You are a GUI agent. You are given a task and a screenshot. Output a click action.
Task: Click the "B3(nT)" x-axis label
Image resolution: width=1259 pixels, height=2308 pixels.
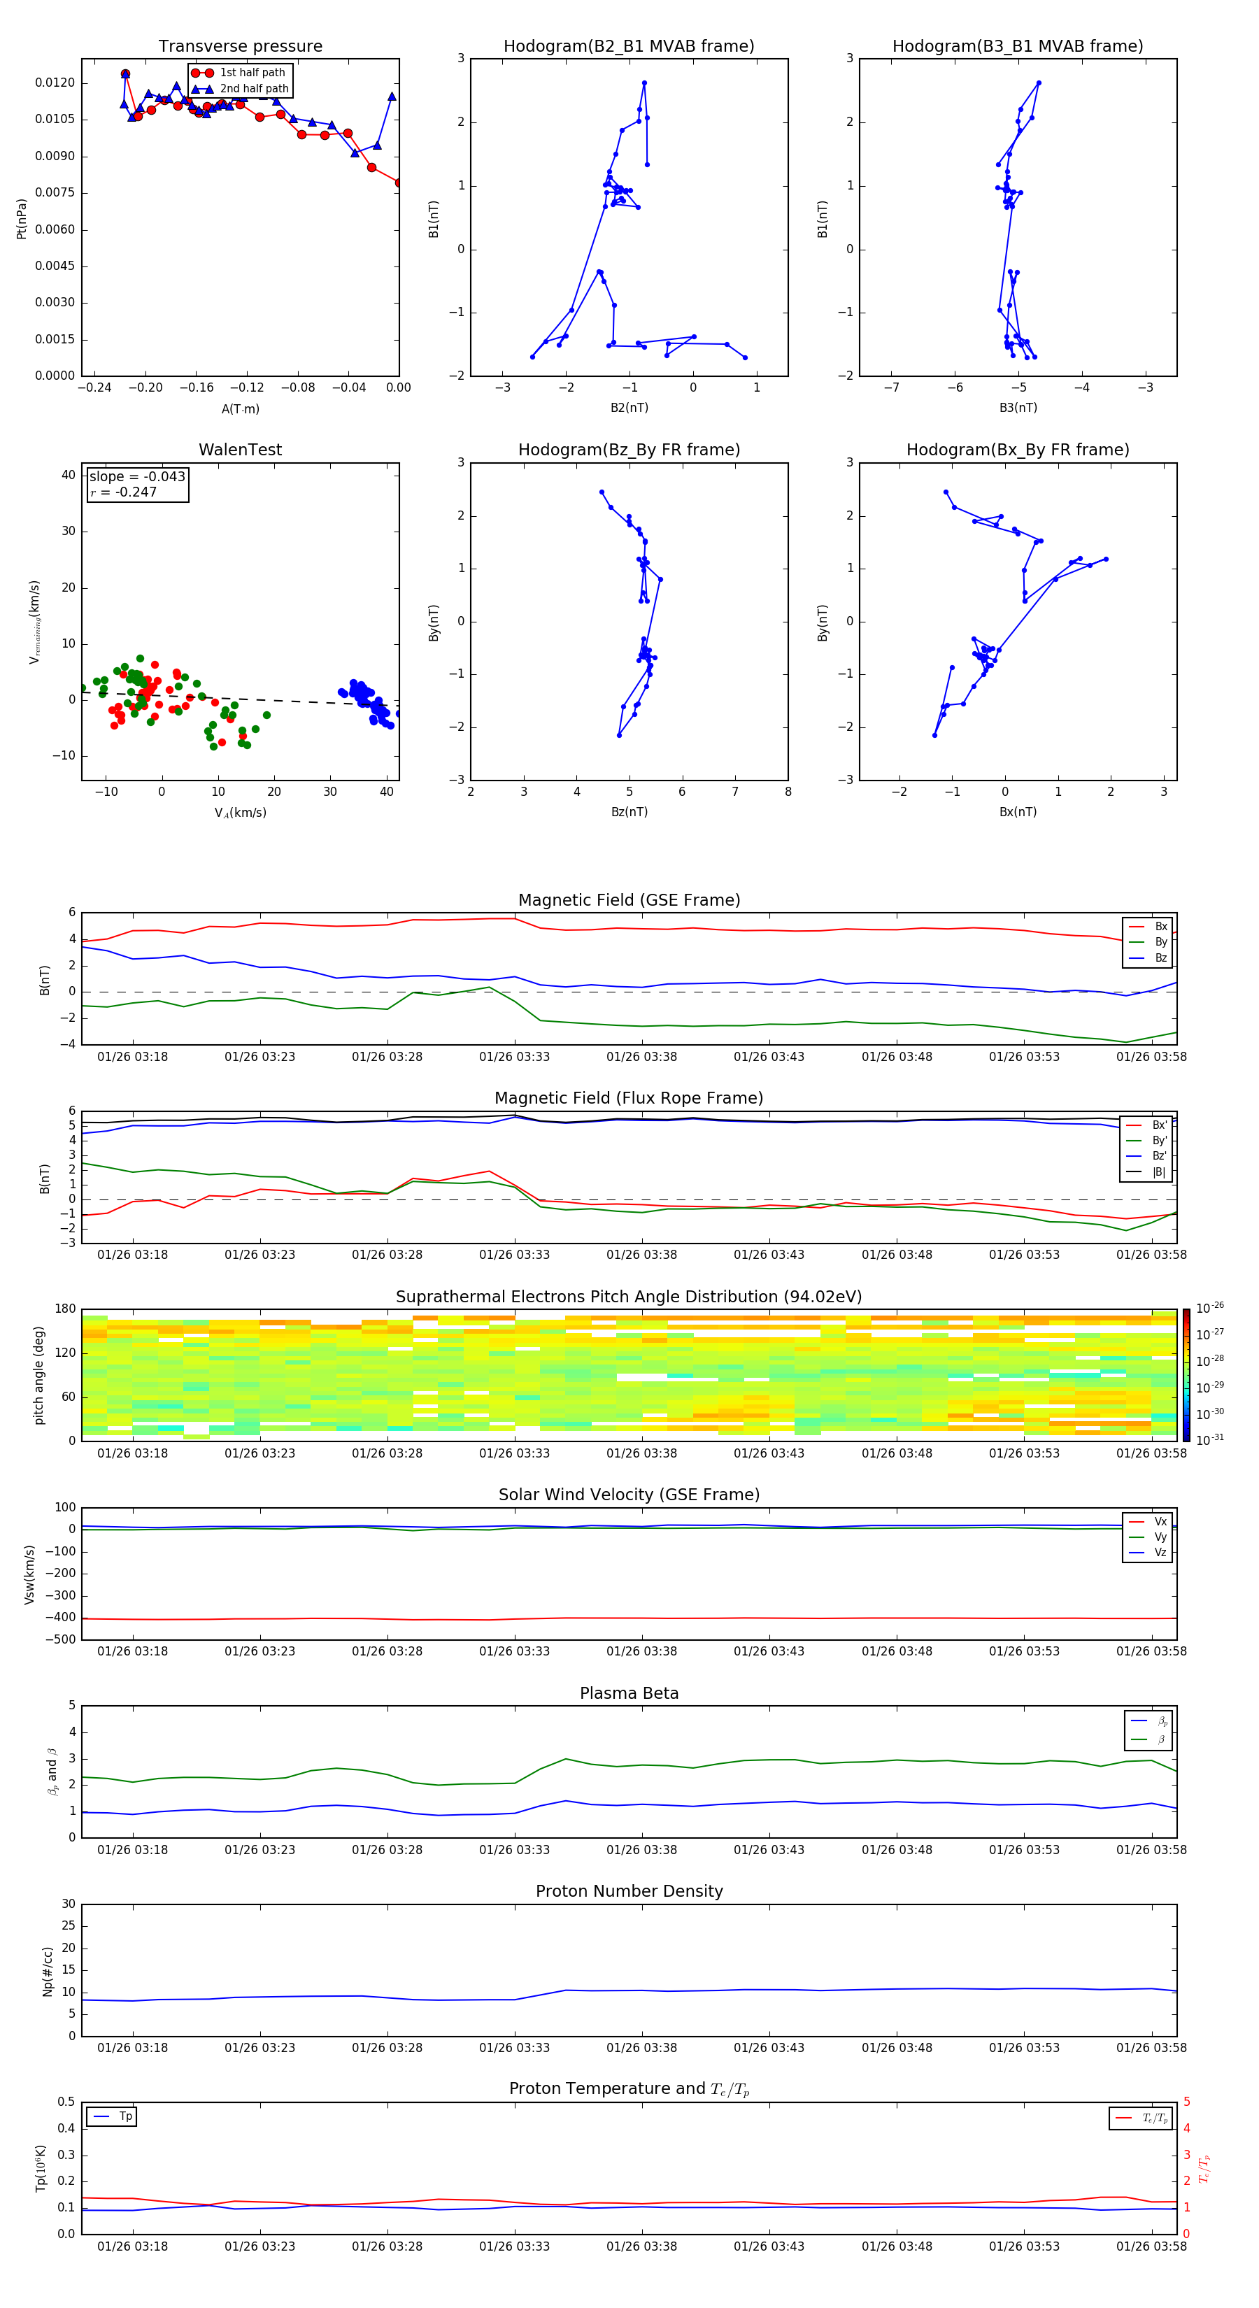[x=1018, y=408]
